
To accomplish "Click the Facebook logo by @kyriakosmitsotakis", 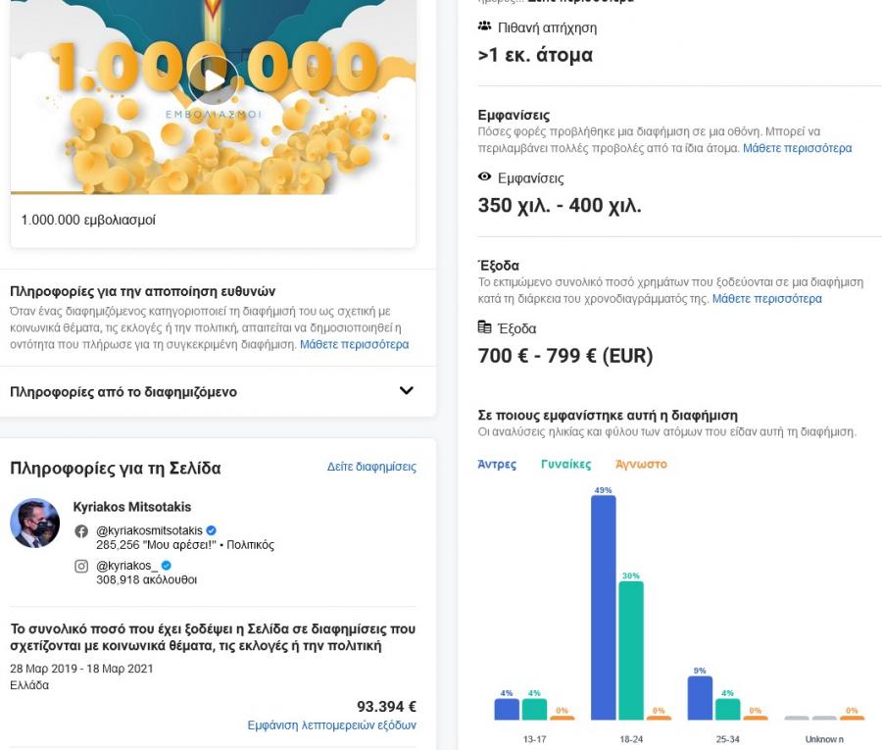I will [x=81, y=531].
